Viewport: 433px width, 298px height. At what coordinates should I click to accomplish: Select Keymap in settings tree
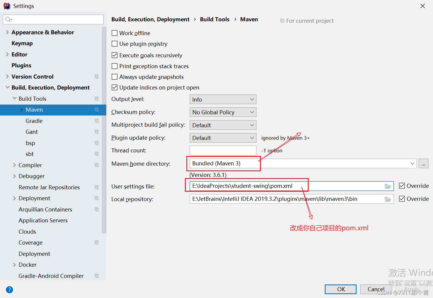(x=22, y=43)
